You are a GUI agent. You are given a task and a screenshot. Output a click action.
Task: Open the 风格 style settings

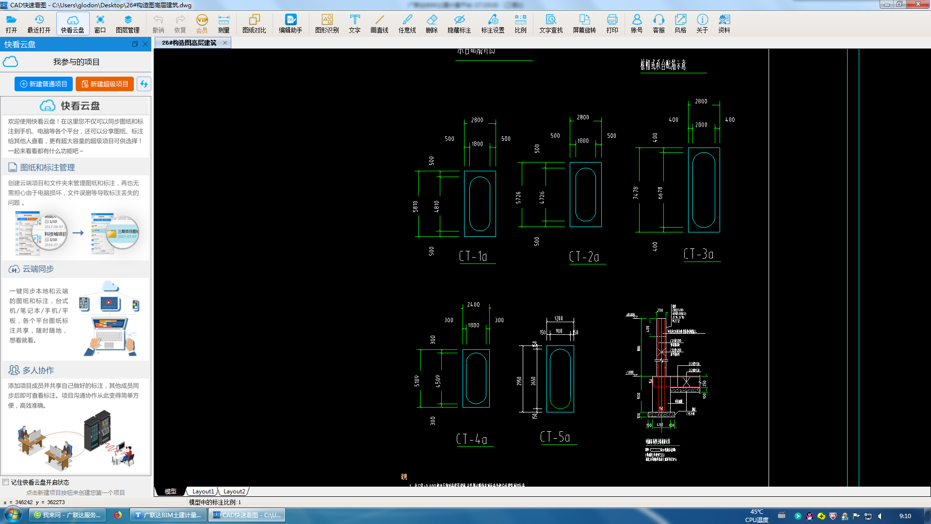coord(680,23)
